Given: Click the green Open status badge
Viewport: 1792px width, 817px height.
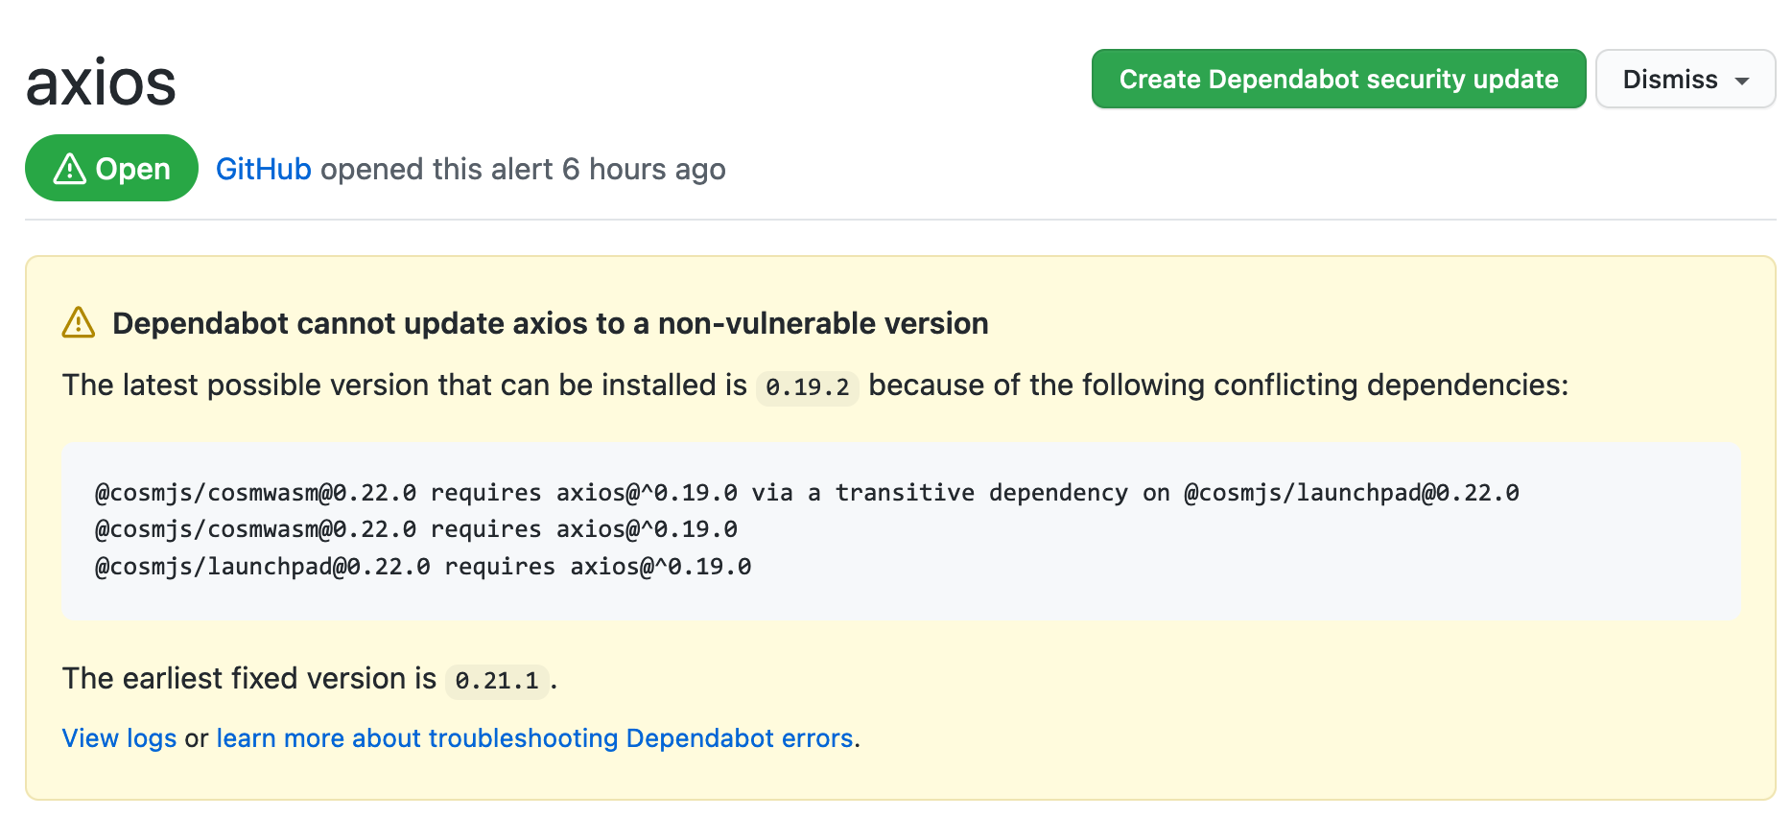Looking at the screenshot, I should pos(111,168).
